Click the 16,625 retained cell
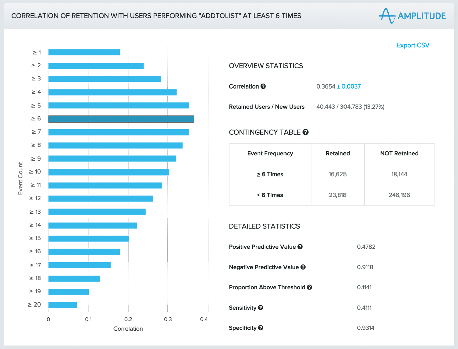This screenshot has width=458, height=349. pyautogui.click(x=337, y=174)
